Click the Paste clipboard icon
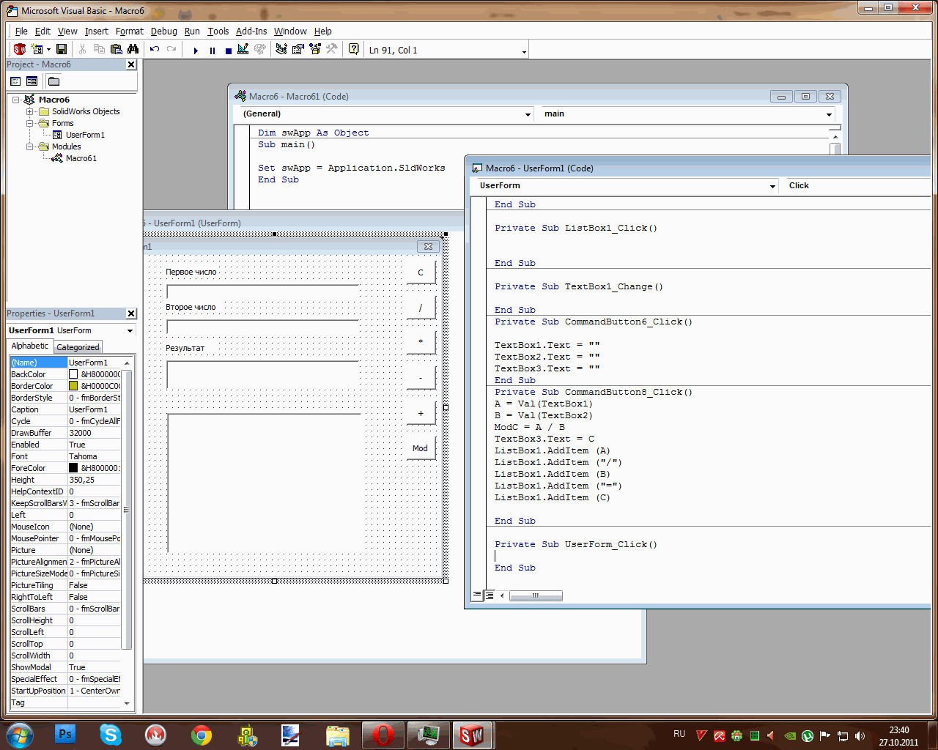 tap(116, 50)
